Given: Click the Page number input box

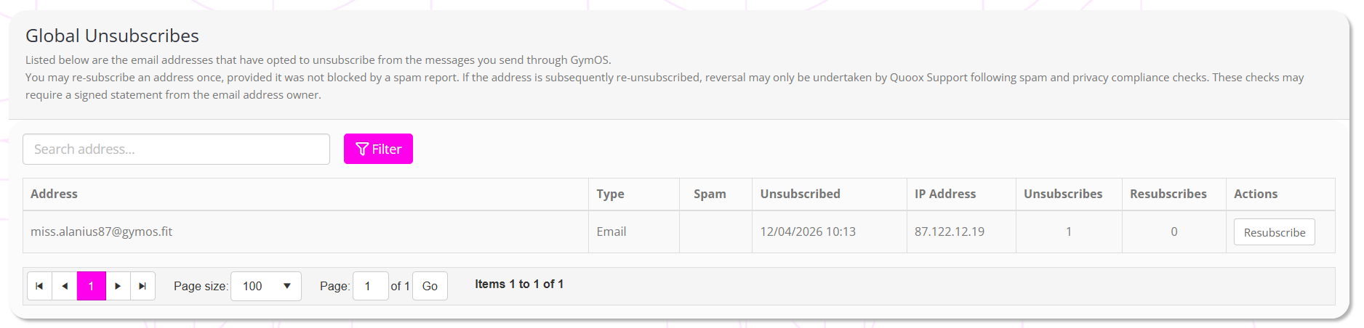Looking at the screenshot, I should (x=370, y=286).
